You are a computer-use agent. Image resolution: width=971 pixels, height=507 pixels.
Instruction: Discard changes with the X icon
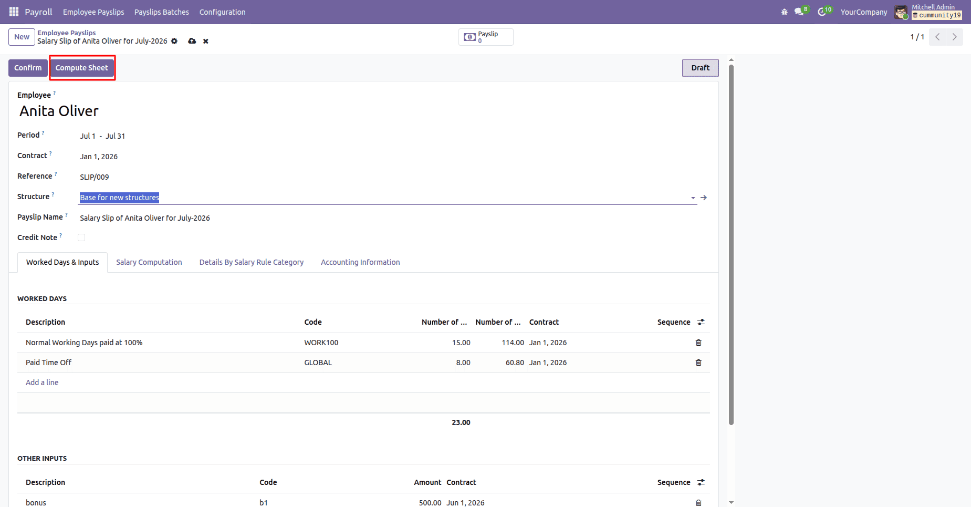pos(206,41)
